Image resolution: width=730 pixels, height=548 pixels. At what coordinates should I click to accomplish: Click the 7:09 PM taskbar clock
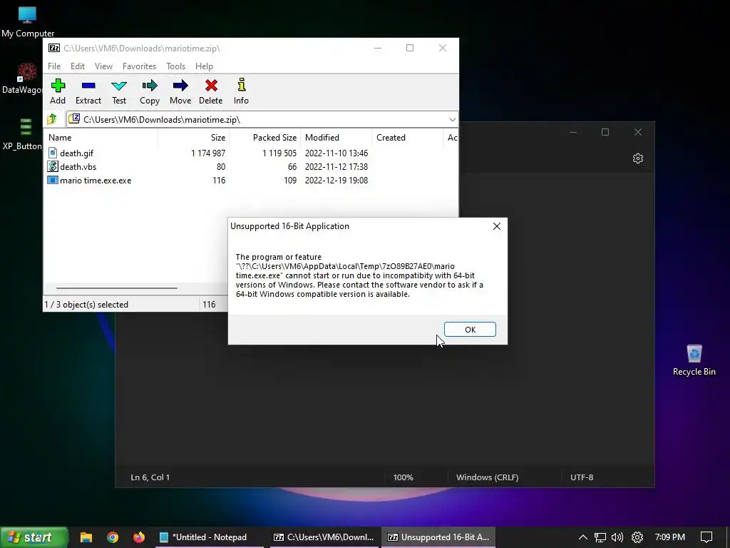point(669,537)
